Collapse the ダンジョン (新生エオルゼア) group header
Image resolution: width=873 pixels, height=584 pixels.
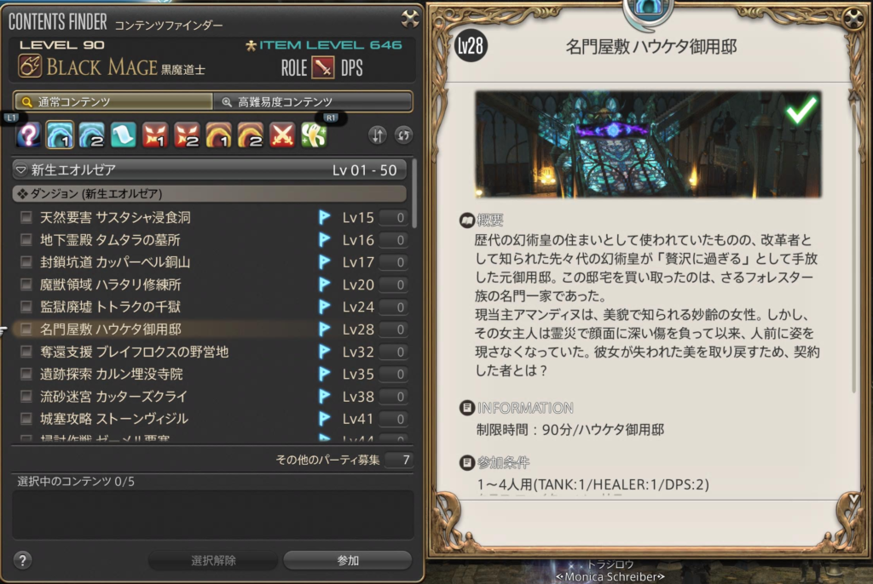point(210,193)
